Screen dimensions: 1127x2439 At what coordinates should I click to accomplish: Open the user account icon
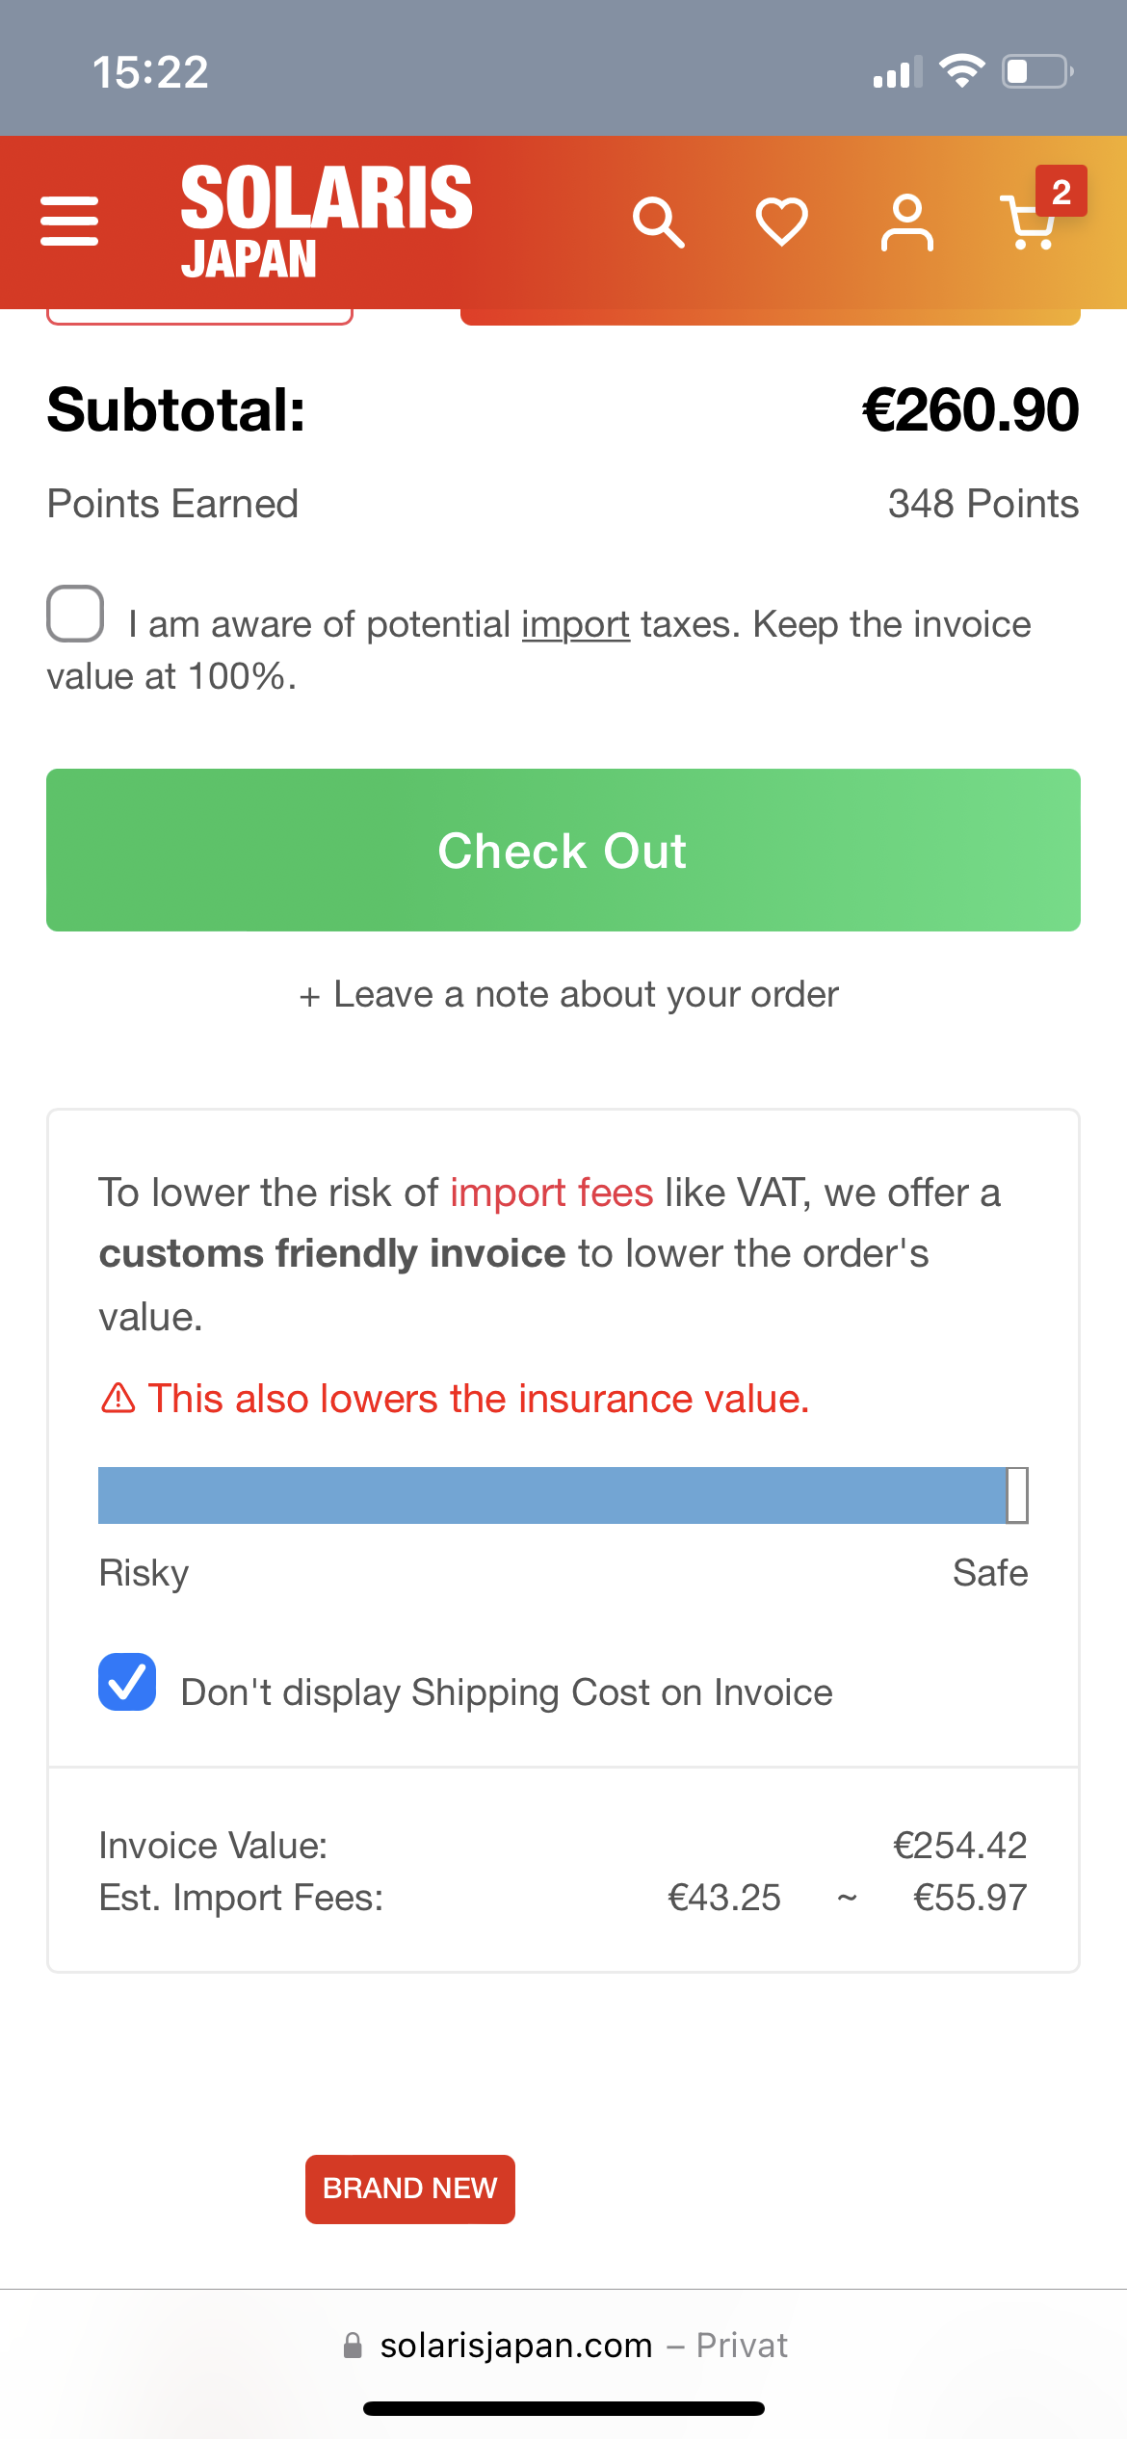tap(906, 223)
